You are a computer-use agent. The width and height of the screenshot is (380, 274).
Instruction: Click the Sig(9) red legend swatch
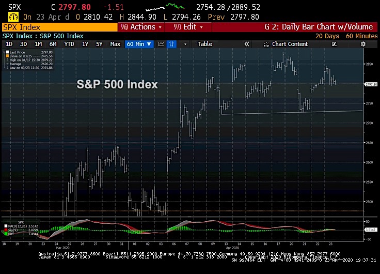6,230
